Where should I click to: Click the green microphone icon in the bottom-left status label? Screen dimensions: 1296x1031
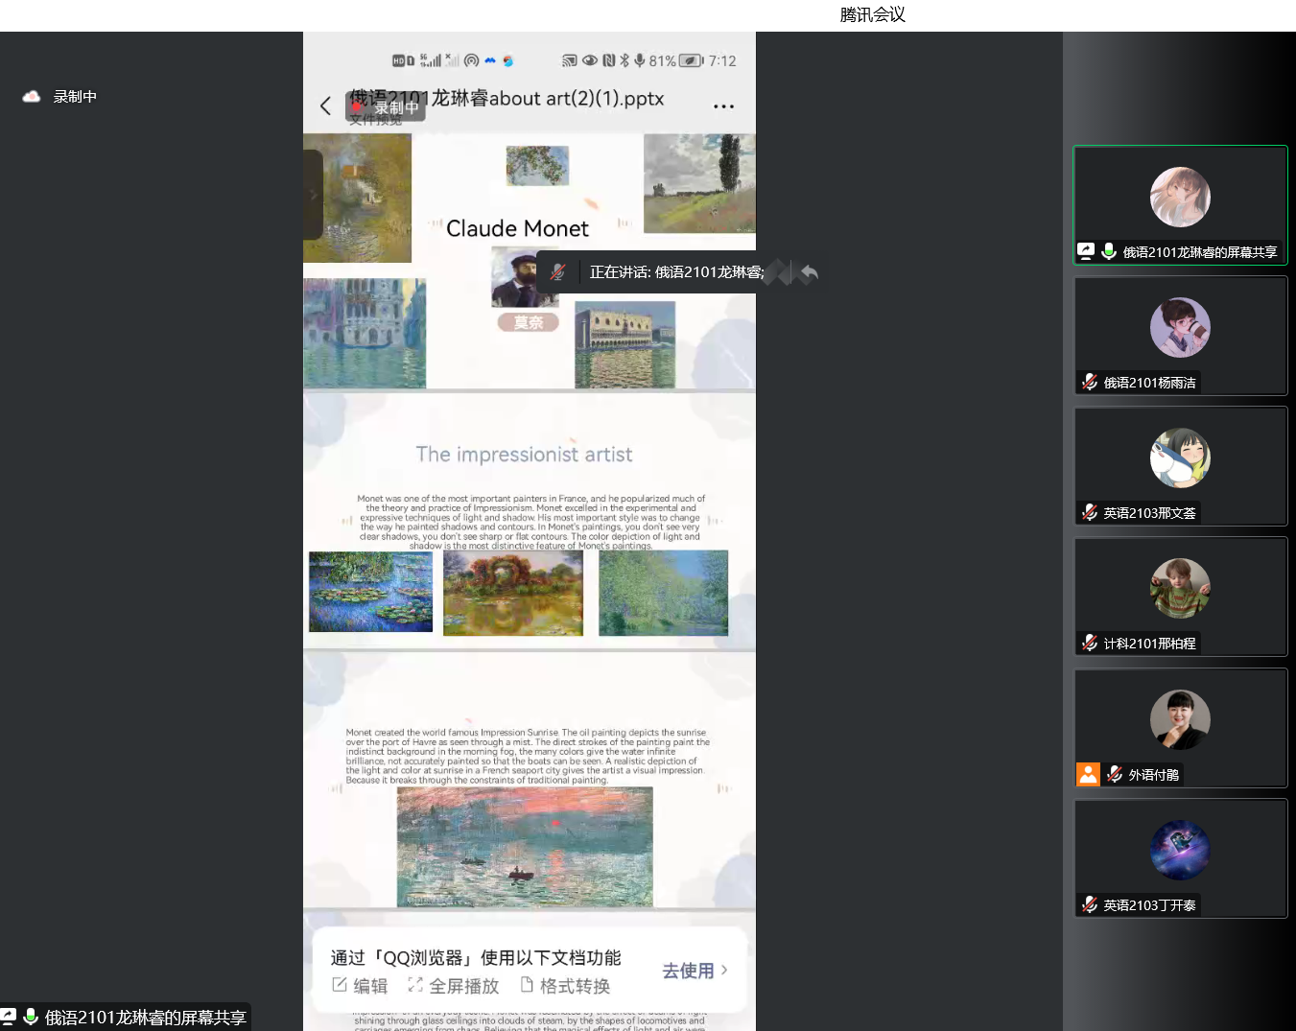click(x=31, y=1017)
